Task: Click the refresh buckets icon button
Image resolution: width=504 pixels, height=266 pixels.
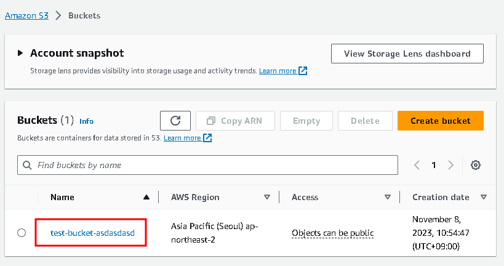Action: pos(175,121)
